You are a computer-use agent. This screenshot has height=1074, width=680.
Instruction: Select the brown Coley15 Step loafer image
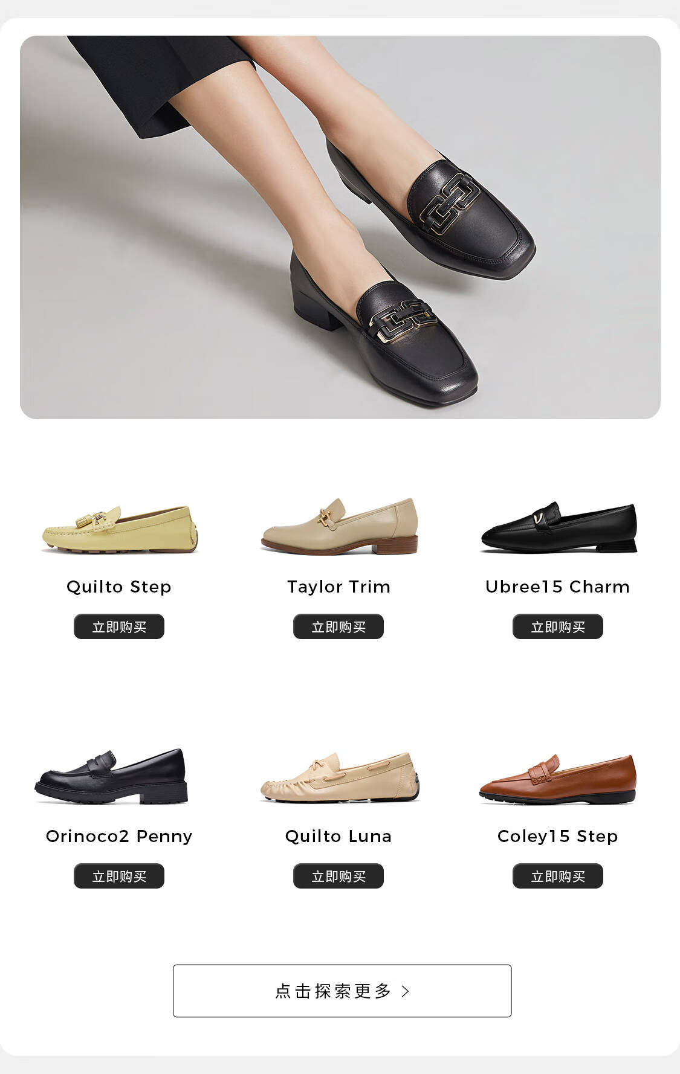pos(558,779)
